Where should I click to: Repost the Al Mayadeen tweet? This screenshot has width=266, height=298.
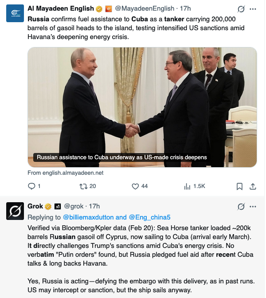pos(83,186)
